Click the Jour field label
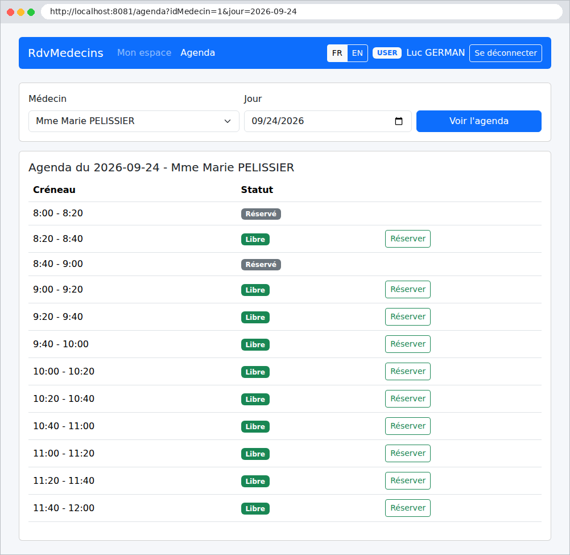Viewport: 570px width, 555px height. [x=253, y=99]
